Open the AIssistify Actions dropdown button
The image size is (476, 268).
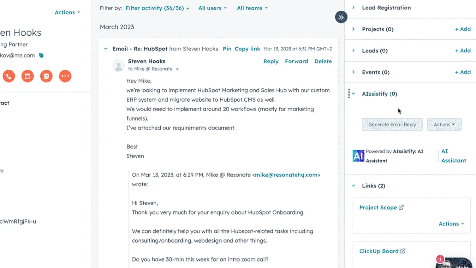point(444,125)
